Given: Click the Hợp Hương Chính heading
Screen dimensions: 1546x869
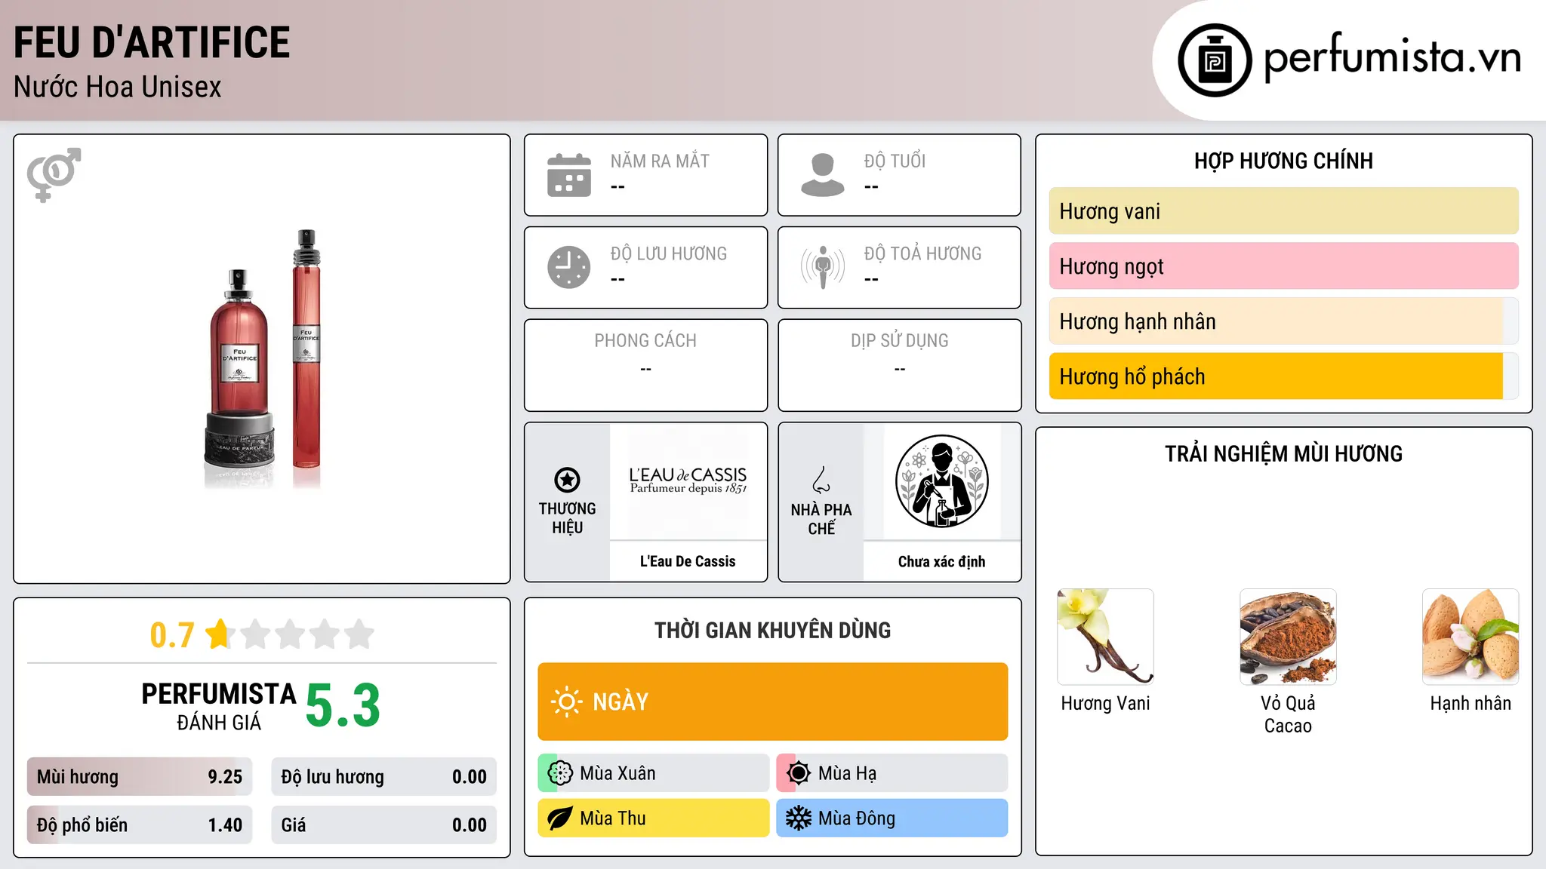Looking at the screenshot, I should click(x=1284, y=161).
